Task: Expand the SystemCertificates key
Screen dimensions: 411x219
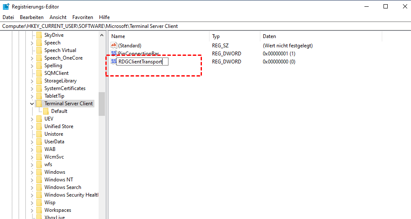Action: pos(32,88)
